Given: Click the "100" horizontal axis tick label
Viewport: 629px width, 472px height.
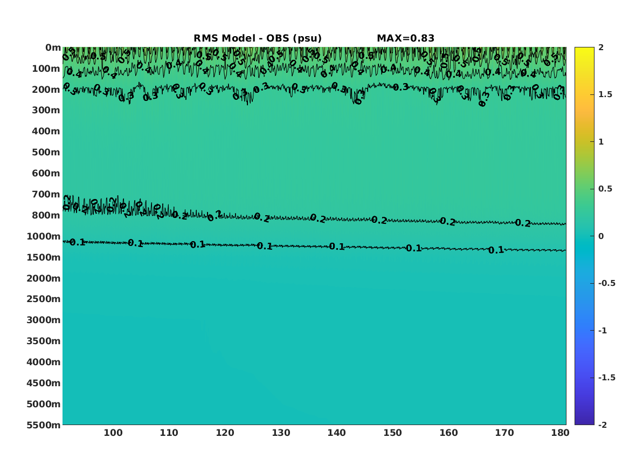Looking at the screenshot, I should click(x=113, y=433).
